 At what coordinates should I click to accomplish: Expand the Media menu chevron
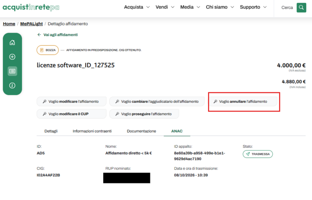point(198,7)
